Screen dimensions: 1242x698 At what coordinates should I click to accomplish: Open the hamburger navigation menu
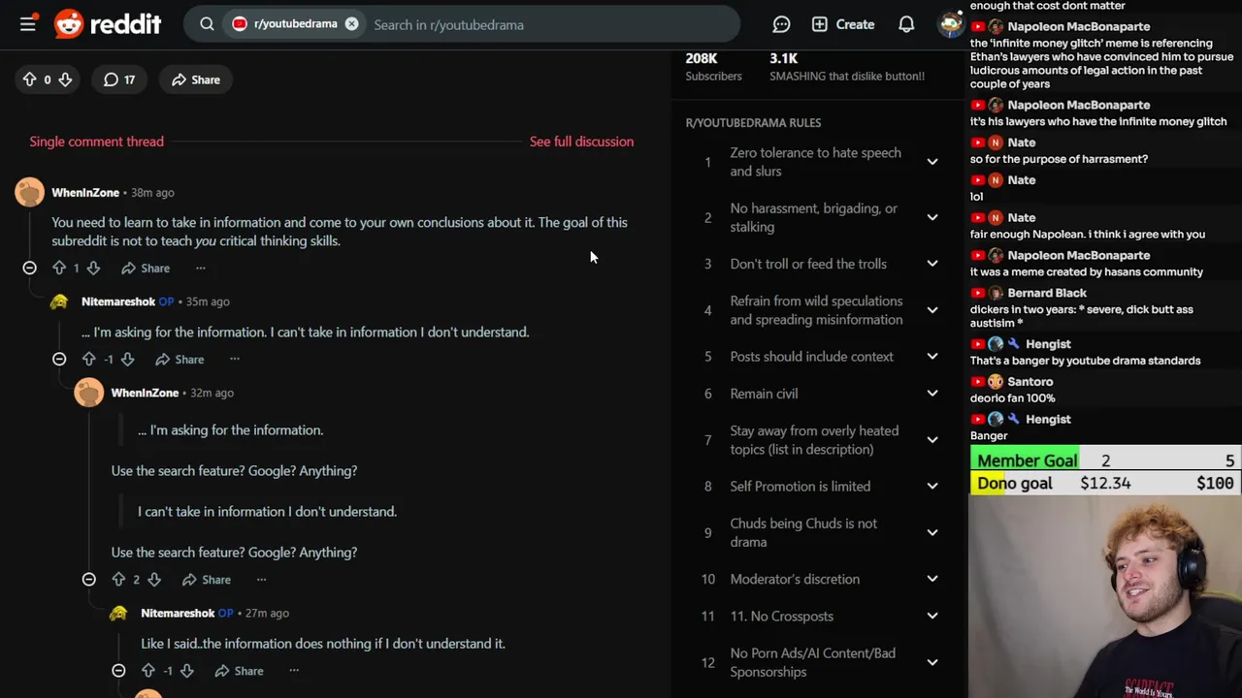coord(28,24)
